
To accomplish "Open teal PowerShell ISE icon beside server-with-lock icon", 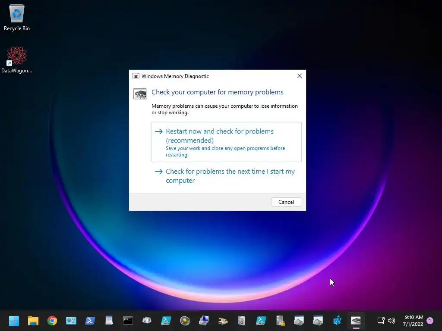I will pyautogui.click(x=261, y=321).
